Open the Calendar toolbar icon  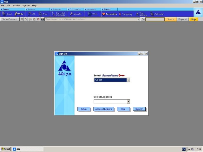(x=157, y=14)
